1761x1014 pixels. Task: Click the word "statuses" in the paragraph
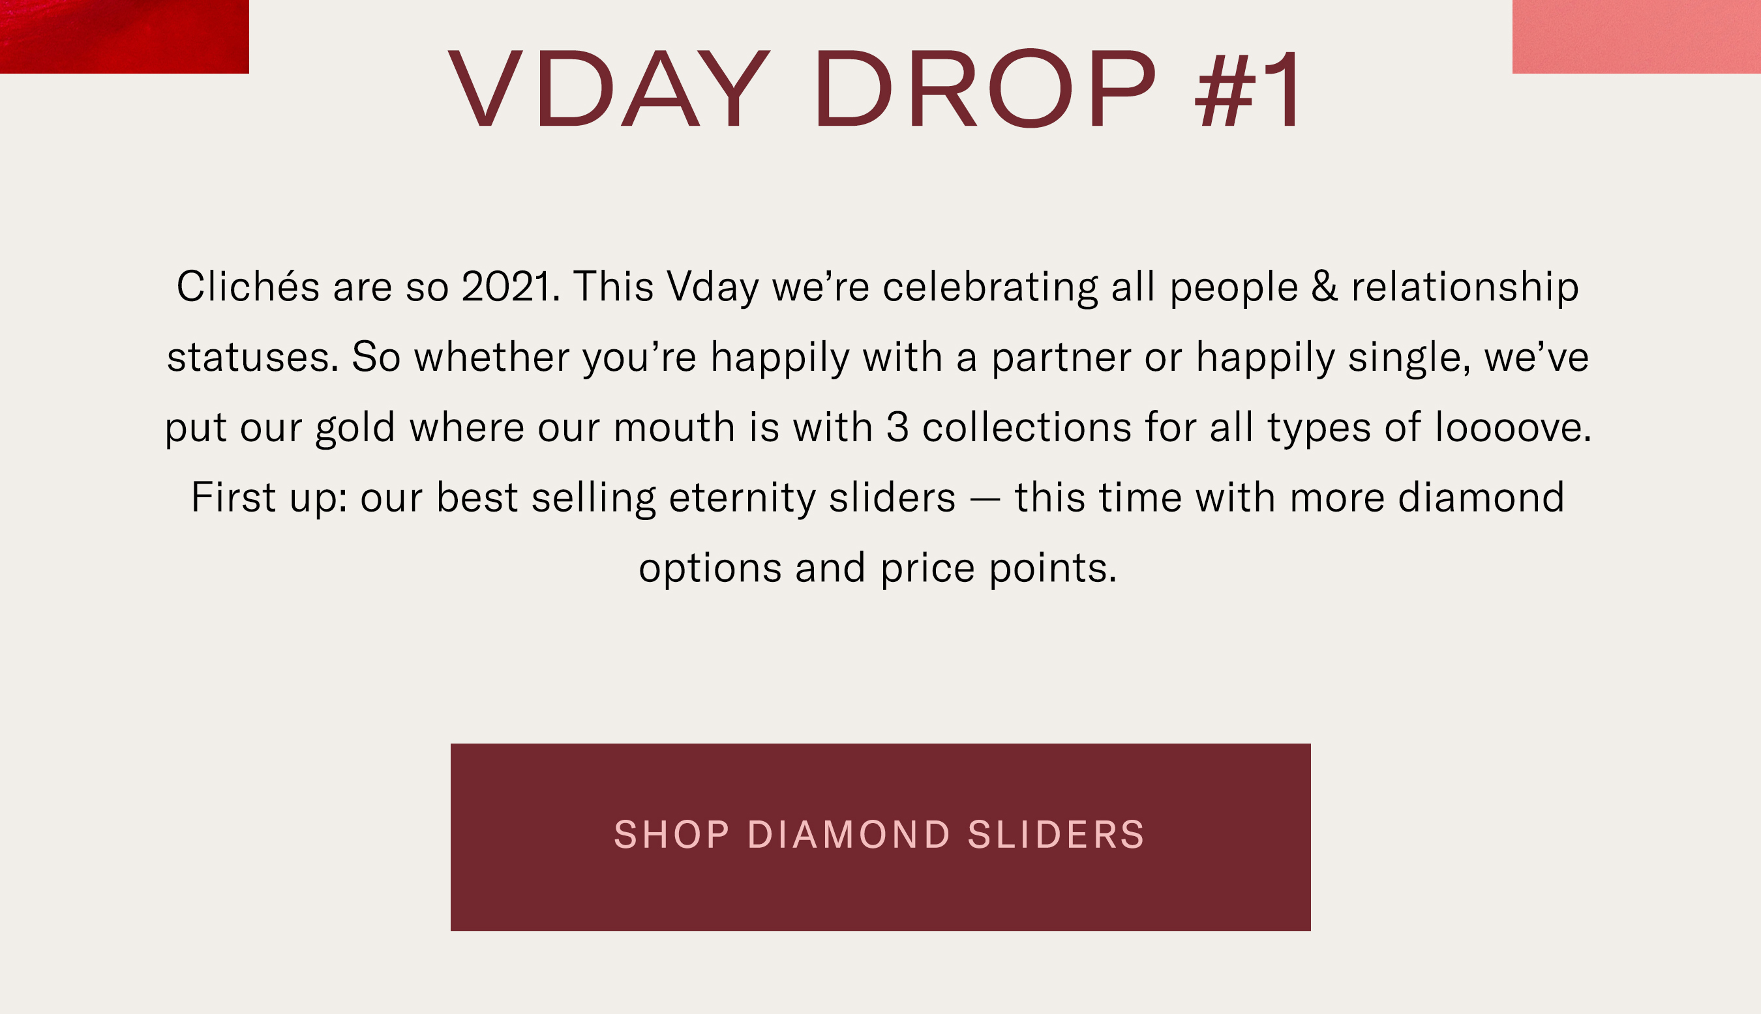(x=251, y=357)
